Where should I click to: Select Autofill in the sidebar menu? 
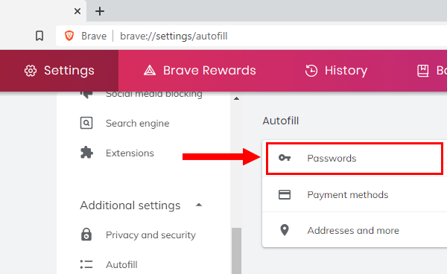click(x=121, y=264)
